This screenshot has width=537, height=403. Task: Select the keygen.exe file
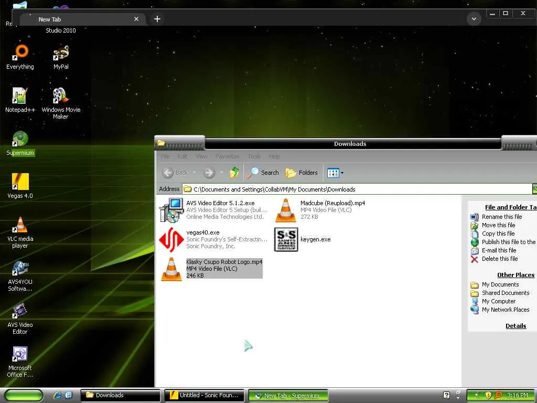[303, 239]
